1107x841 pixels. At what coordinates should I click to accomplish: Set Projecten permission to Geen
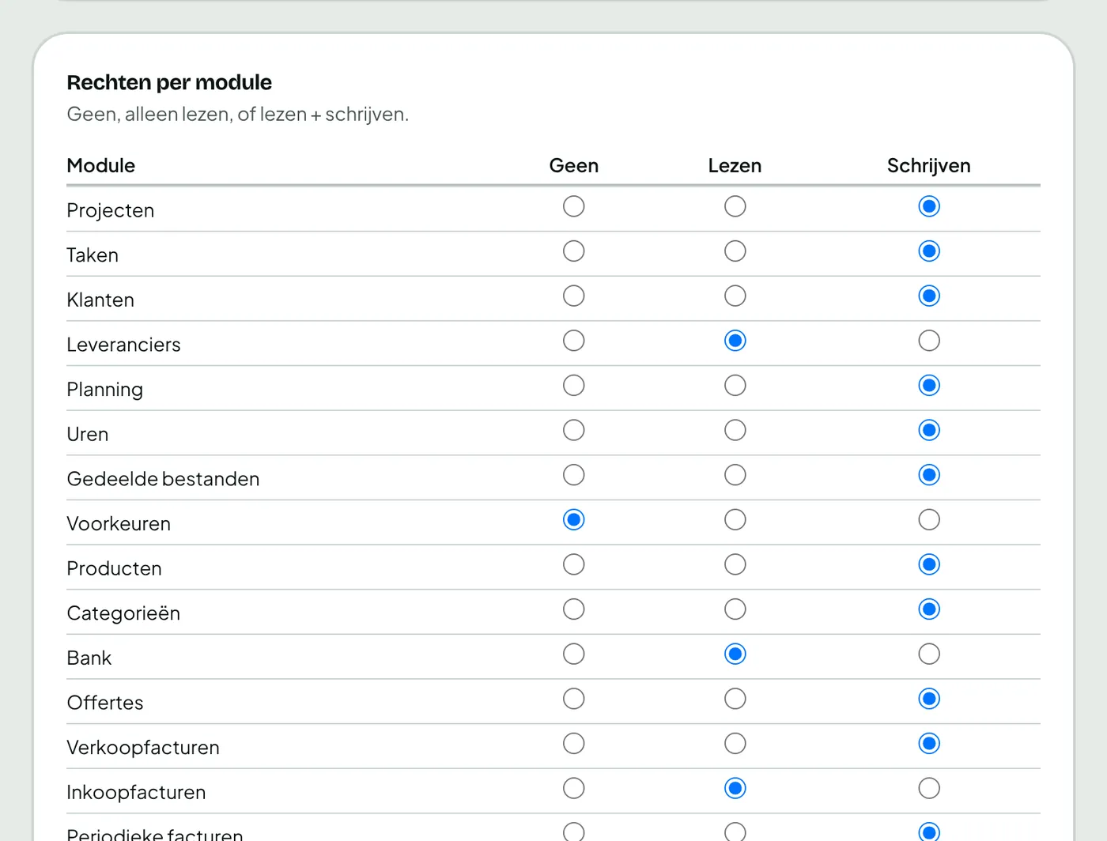574,206
